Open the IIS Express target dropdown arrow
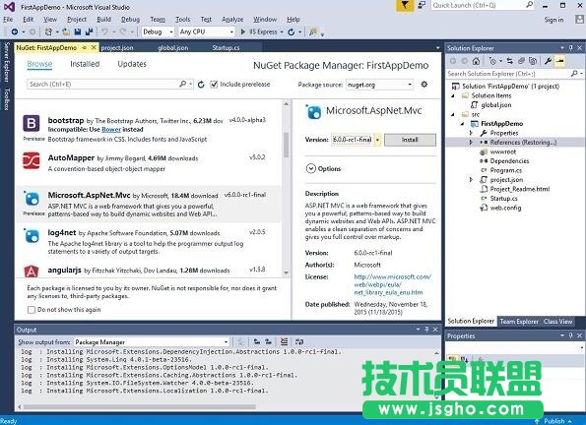The width and height of the screenshot is (586, 425). click(x=282, y=32)
